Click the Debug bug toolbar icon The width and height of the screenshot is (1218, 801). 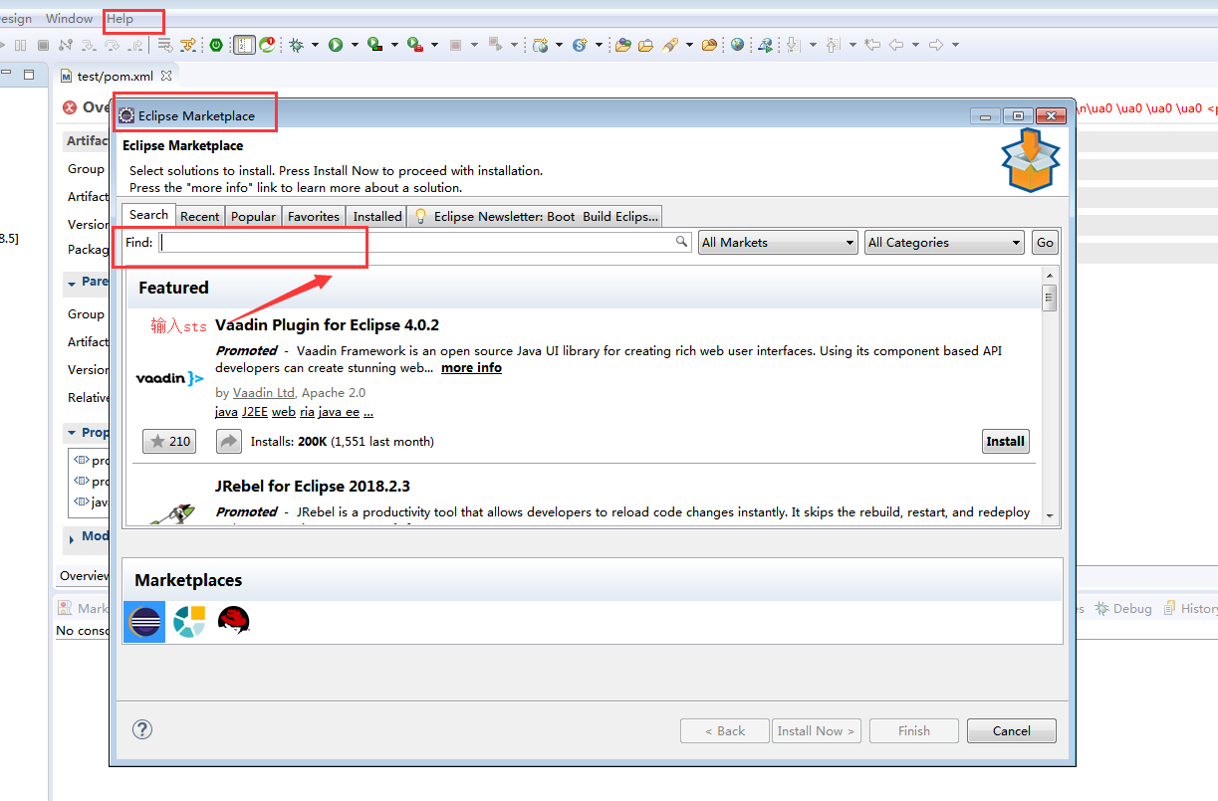(x=296, y=45)
